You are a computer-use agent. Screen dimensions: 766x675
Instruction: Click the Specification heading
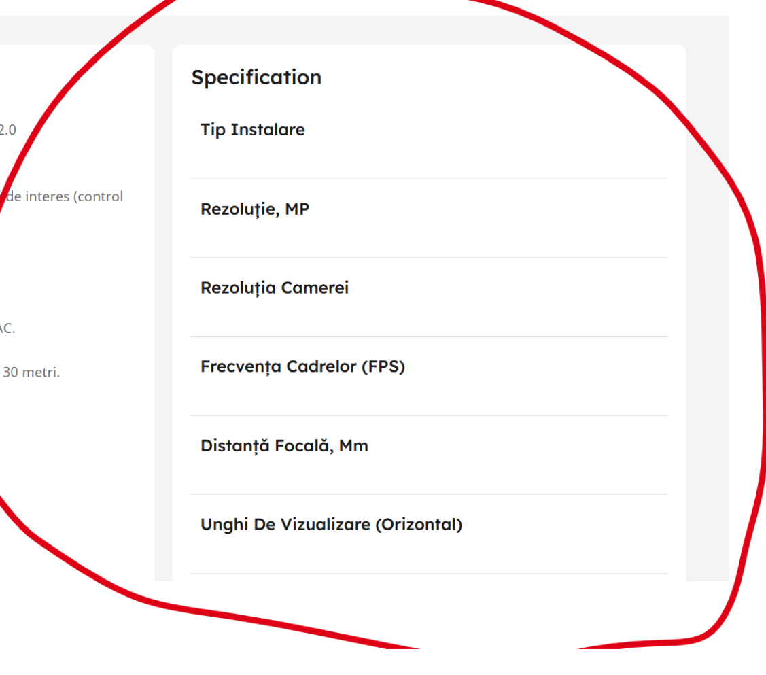click(256, 77)
